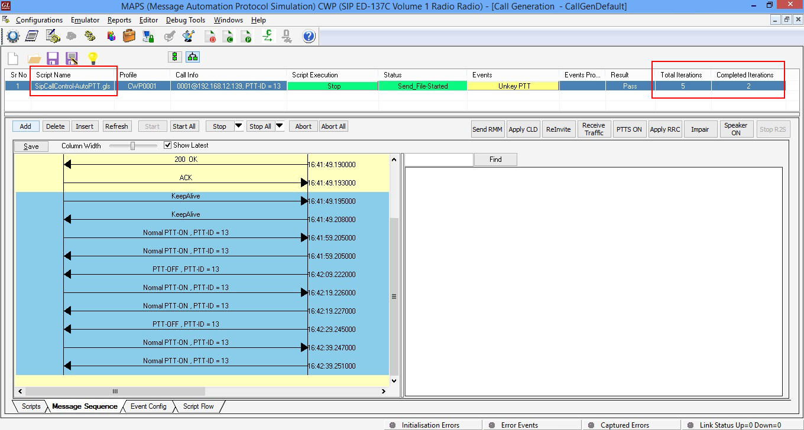Click the yellow phones toolbar icon

90,36
